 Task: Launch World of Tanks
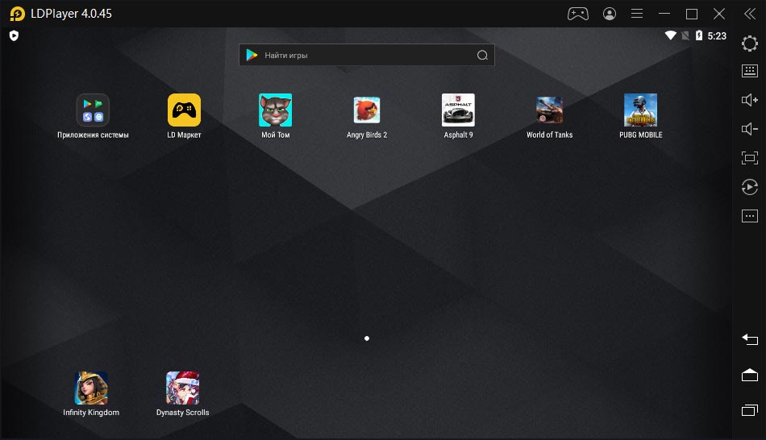[550, 110]
